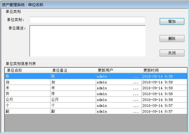Click admin cell in the 副 row
Screen dimensions: 189x133
pos(119,111)
